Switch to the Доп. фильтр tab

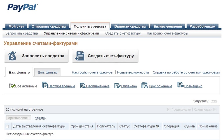pos(47,72)
